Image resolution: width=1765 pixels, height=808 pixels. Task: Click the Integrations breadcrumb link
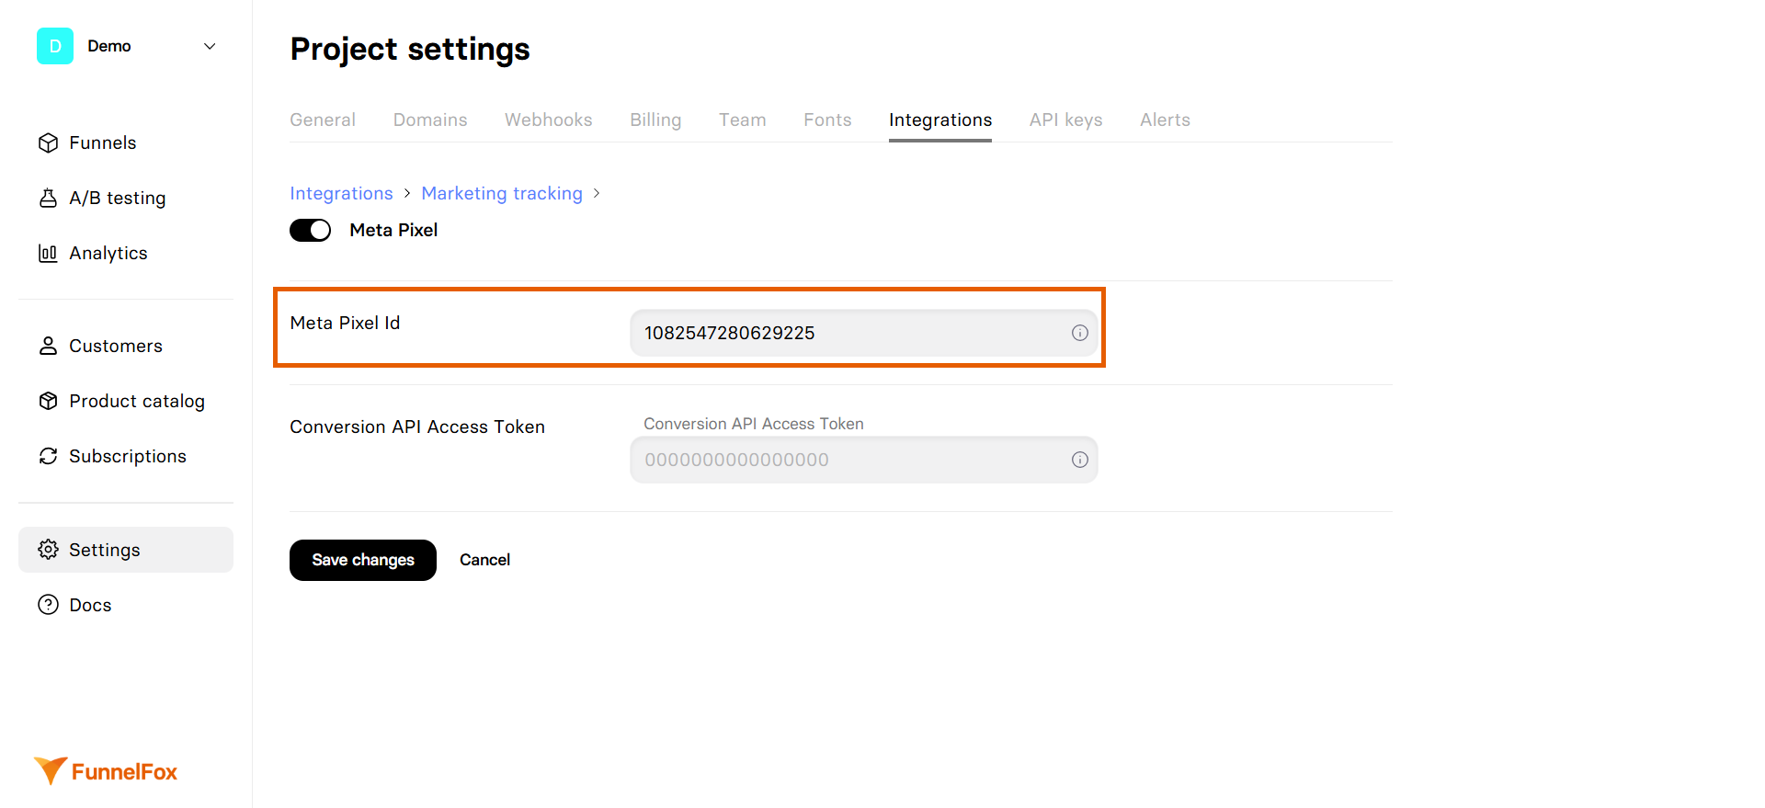pos(341,193)
